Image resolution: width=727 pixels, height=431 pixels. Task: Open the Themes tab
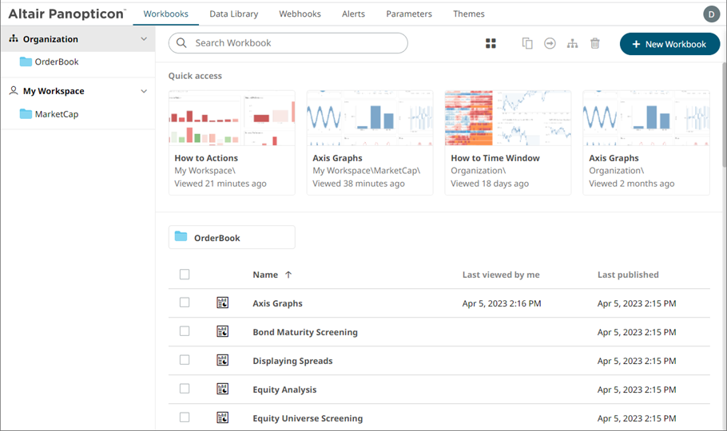click(x=468, y=14)
